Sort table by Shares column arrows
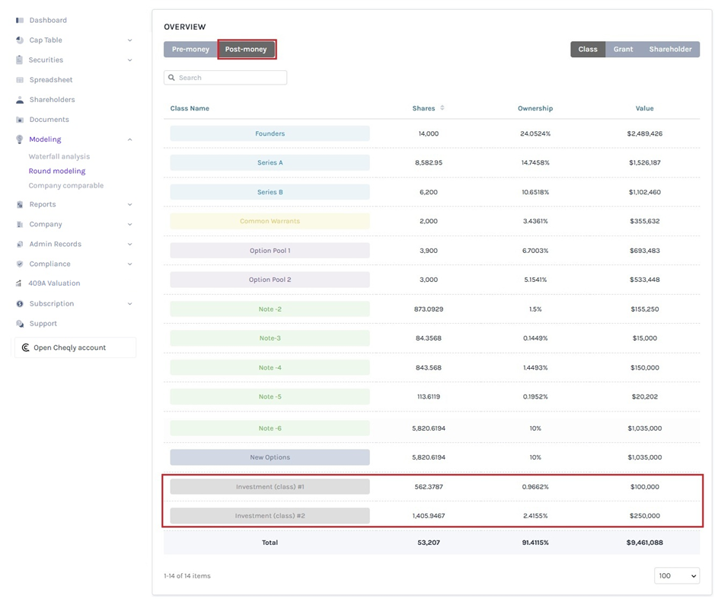 [442, 108]
